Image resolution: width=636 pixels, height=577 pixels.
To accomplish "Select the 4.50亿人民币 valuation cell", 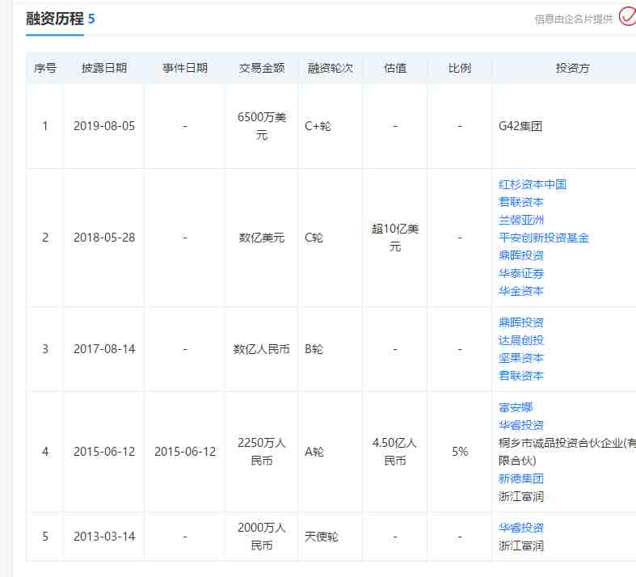I will pyautogui.click(x=395, y=452).
